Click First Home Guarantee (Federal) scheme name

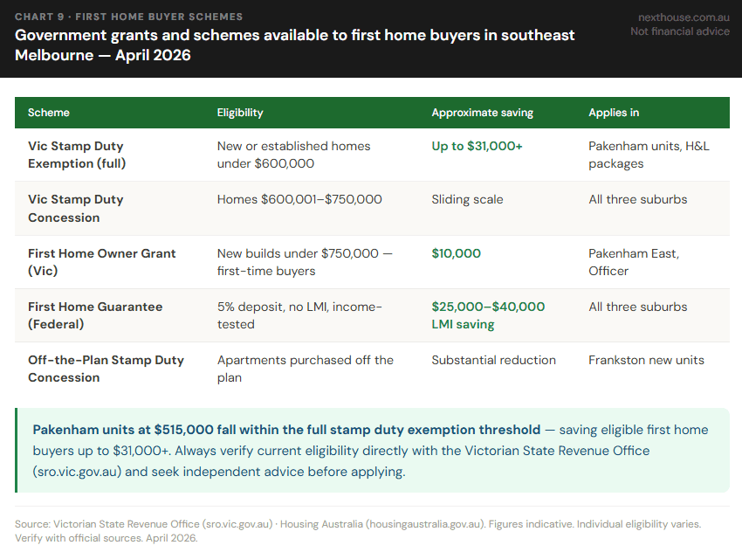tap(96, 315)
